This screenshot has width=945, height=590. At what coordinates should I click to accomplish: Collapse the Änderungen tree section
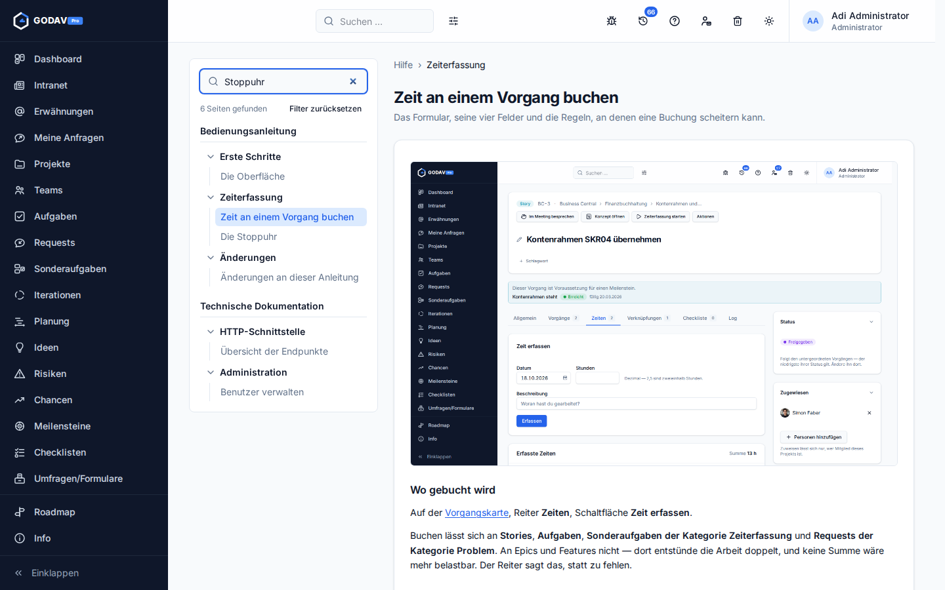point(211,258)
